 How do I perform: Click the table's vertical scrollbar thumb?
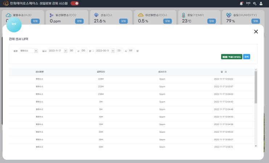click(256, 87)
